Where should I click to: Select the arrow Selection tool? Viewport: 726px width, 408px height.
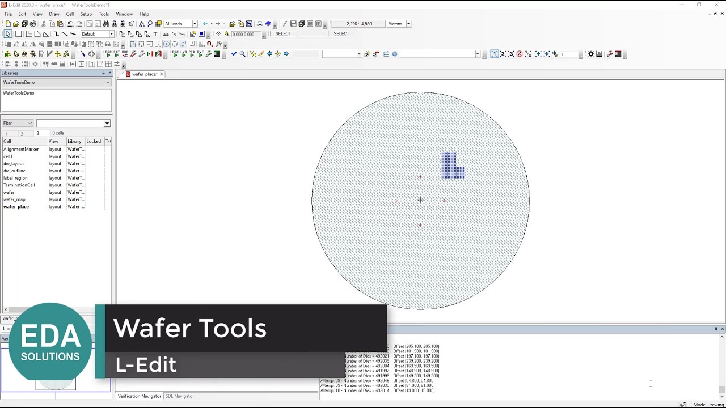pos(7,34)
